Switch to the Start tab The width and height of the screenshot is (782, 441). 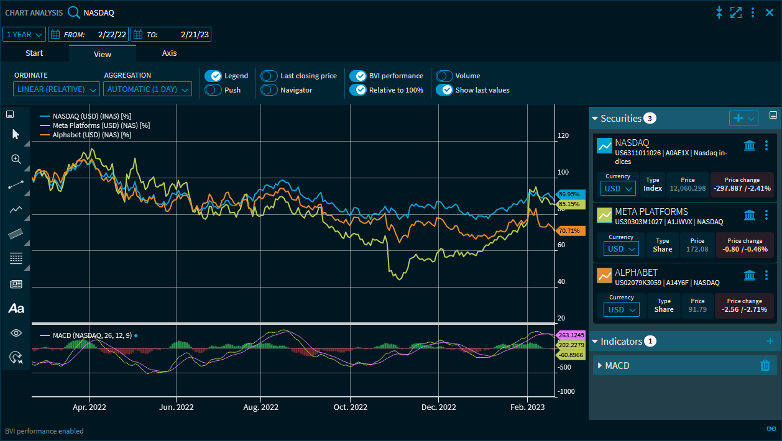click(x=34, y=53)
